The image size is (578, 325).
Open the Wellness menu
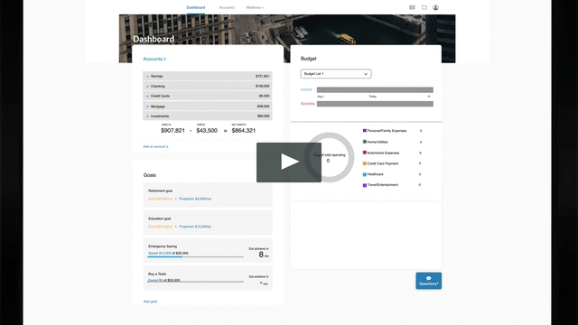(x=255, y=7)
